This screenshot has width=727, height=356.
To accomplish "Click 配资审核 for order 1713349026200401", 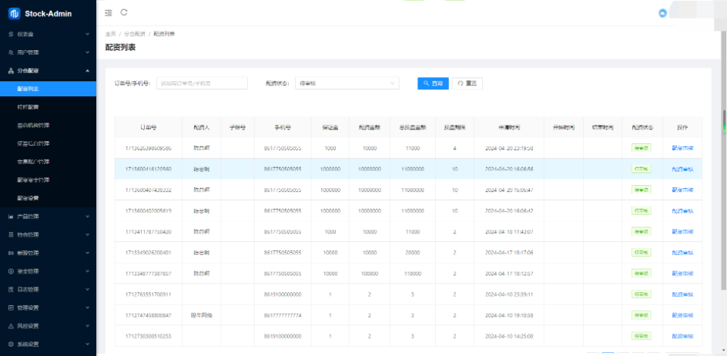I will click(x=682, y=253).
